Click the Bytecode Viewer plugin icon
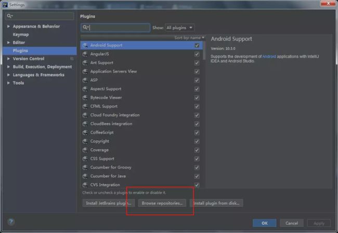The width and height of the screenshot is (338, 233). [85, 98]
